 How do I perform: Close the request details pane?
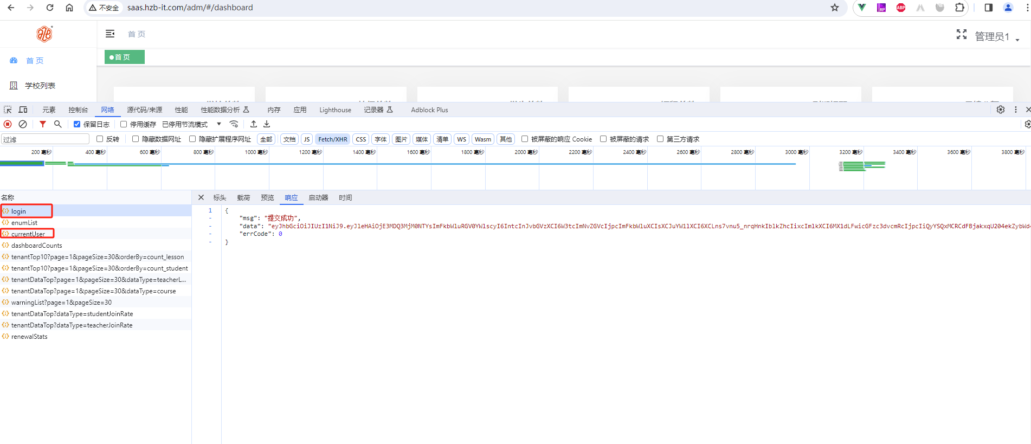tap(201, 197)
